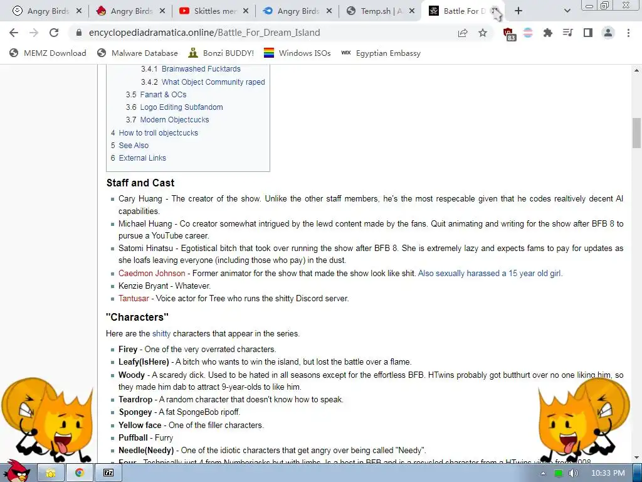Viewport: 642px width, 482px height.
Task: Go back to the previous page
Action: tap(14, 33)
